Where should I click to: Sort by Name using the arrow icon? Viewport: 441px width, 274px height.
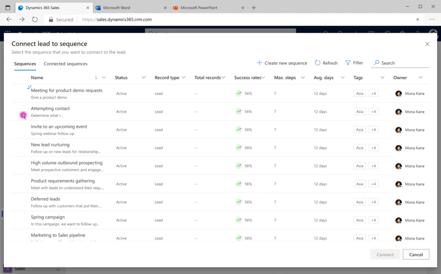(x=96, y=78)
